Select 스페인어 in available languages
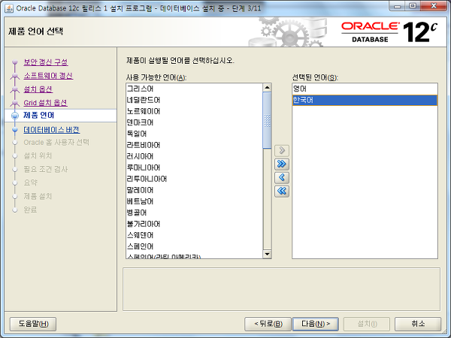Image resolution: width=451 pixels, height=338 pixels. [195, 246]
